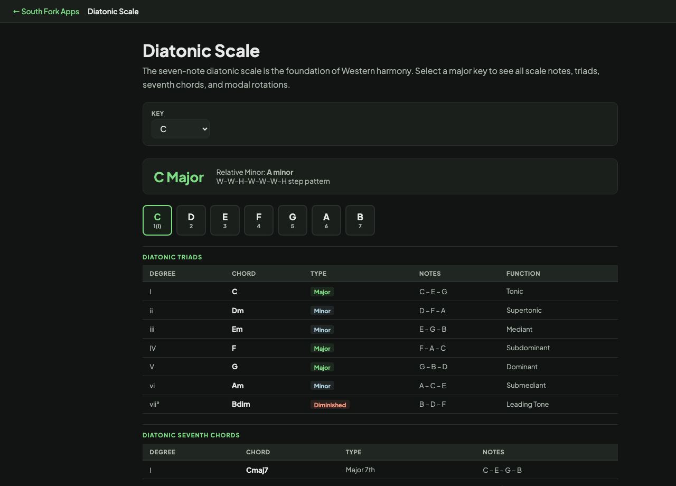Screen dimensions: 676x486
Task: Select scale note B, degree 7
Action: click(x=360, y=220)
